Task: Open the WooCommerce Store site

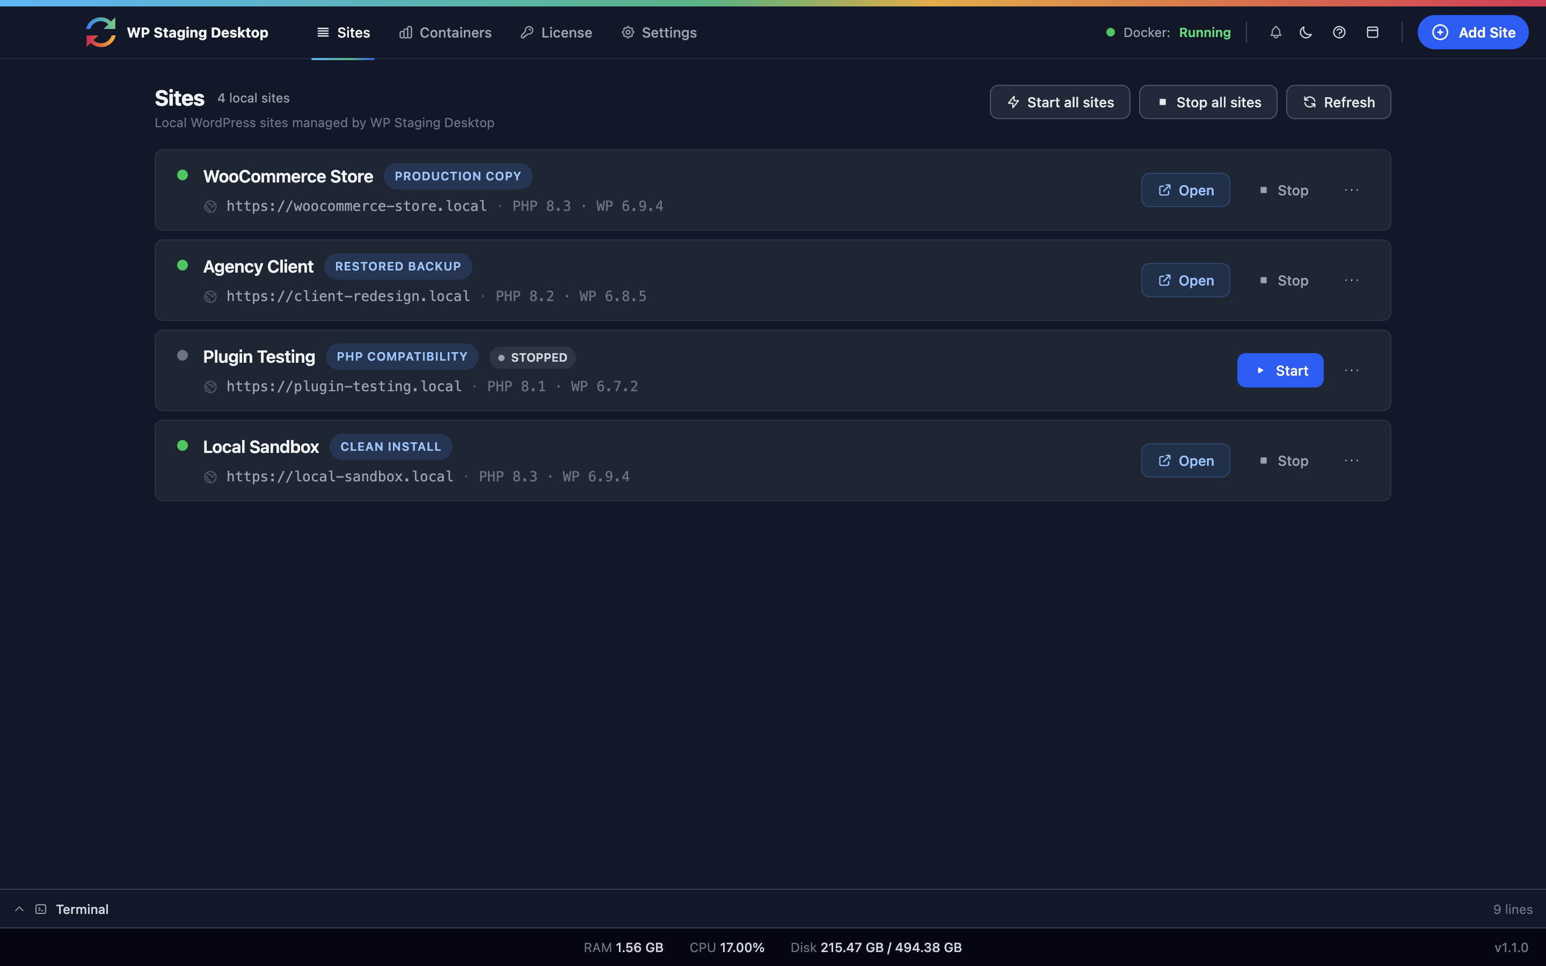Action: 1185,190
